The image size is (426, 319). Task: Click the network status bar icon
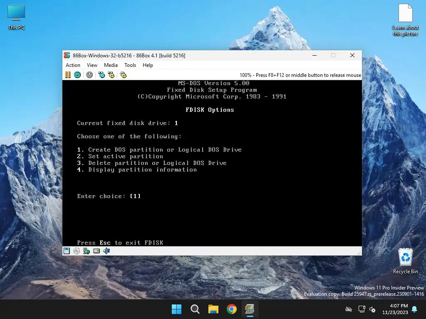coord(87,251)
